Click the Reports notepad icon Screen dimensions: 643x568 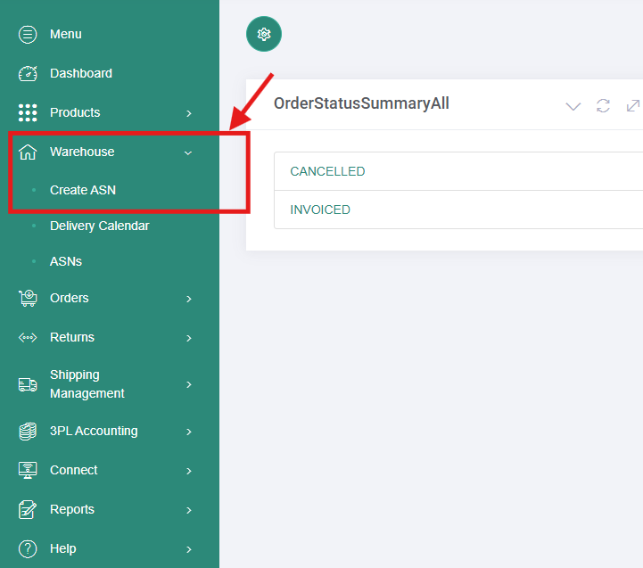coord(28,509)
